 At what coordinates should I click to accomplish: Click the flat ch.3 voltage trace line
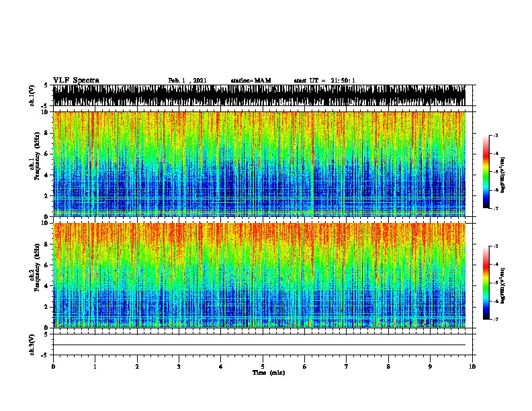click(259, 345)
